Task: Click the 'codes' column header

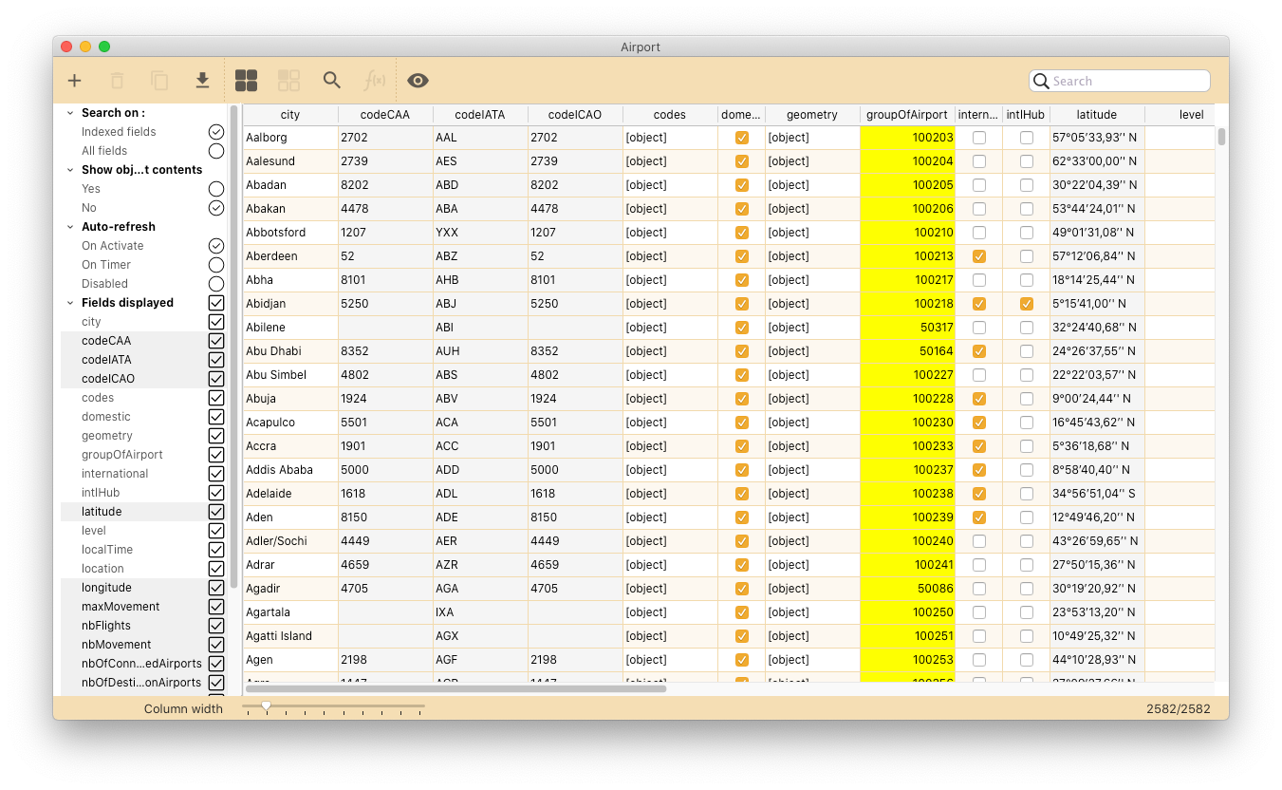Action: [670, 115]
